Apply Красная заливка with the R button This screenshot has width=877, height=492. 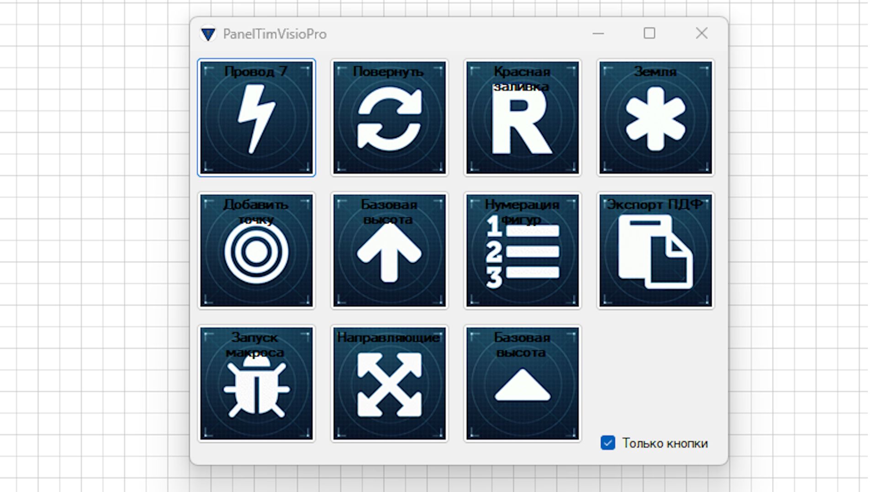point(522,118)
